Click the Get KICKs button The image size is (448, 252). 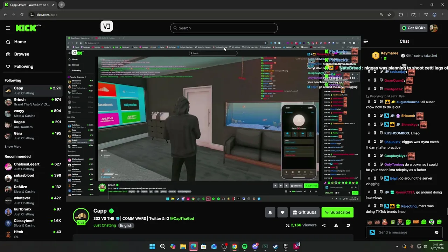click(x=413, y=28)
